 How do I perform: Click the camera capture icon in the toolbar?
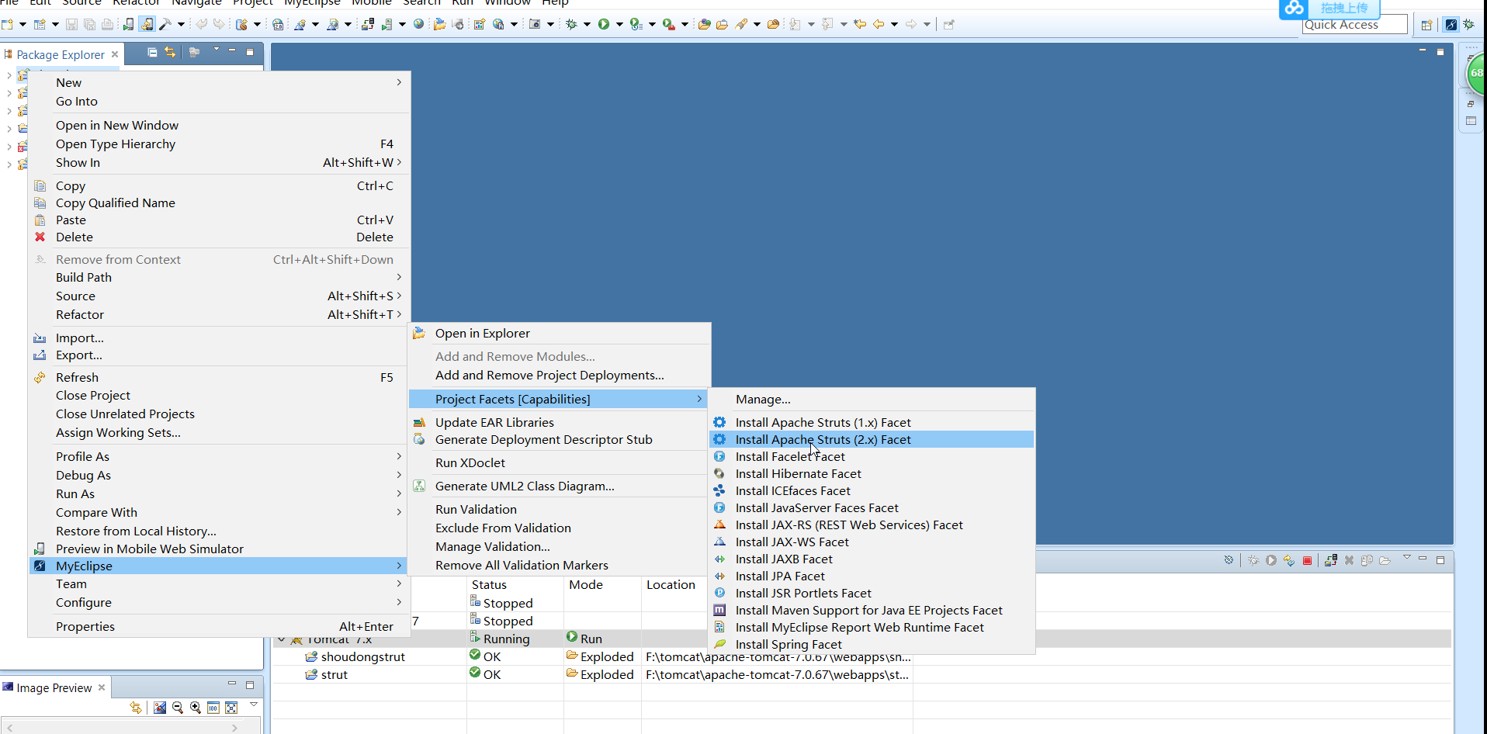pyautogui.click(x=535, y=25)
